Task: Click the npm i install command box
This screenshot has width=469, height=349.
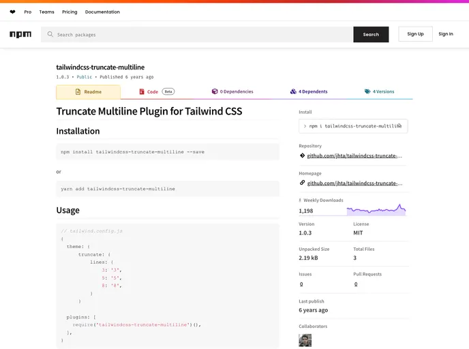Action: click(353, 126)
